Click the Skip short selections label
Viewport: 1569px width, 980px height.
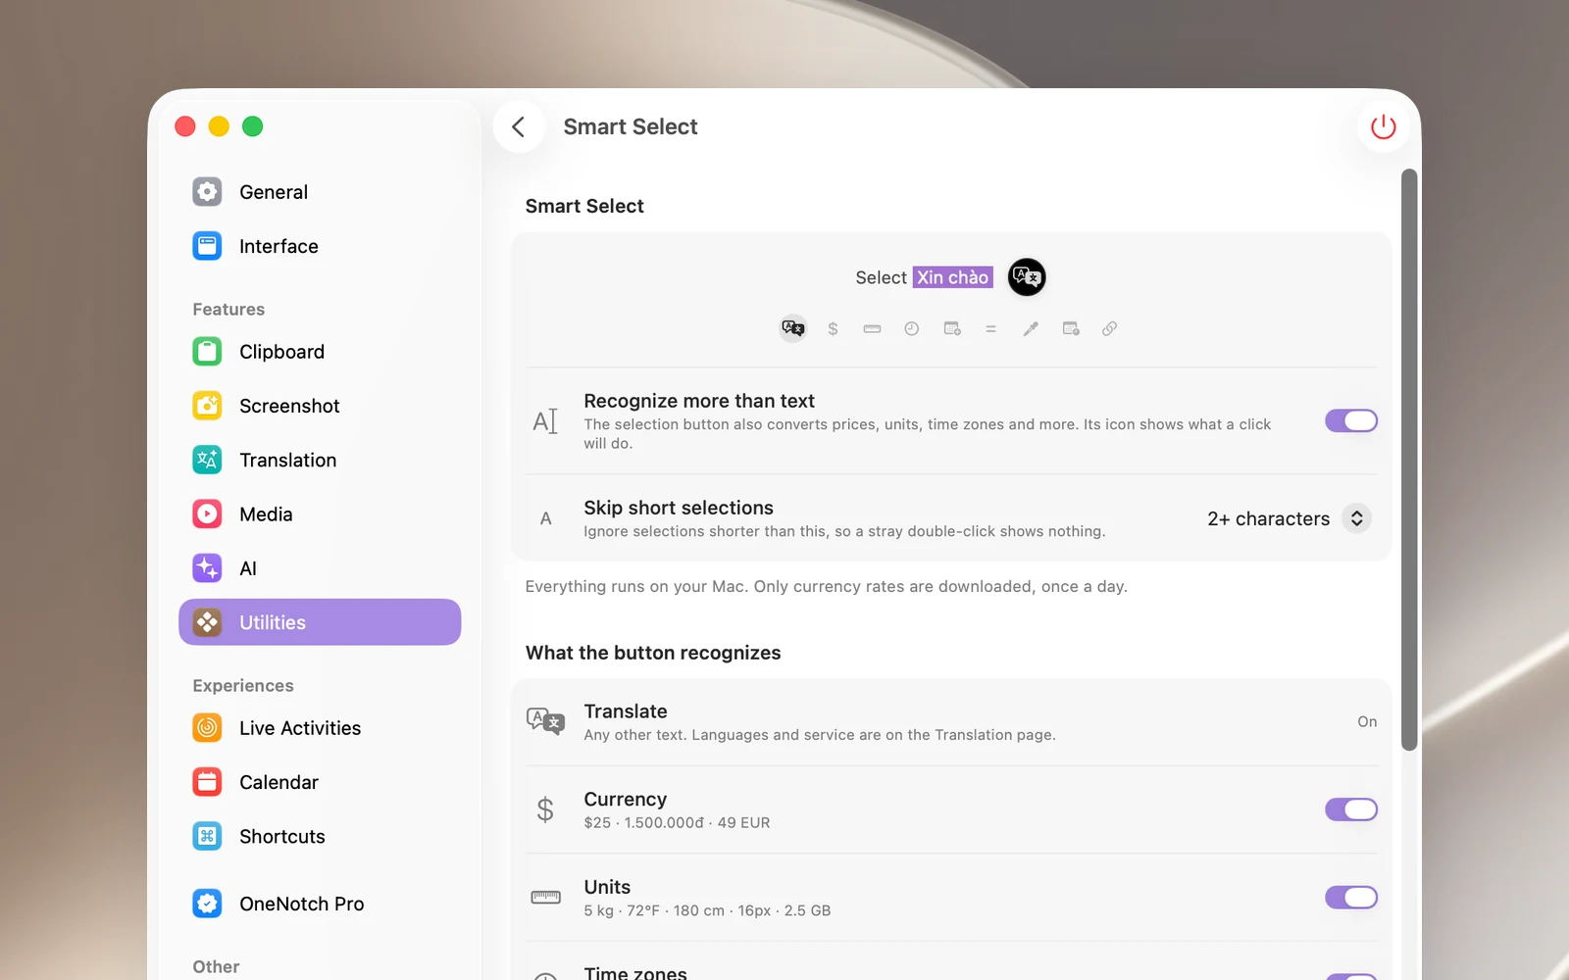coord(679,508)
